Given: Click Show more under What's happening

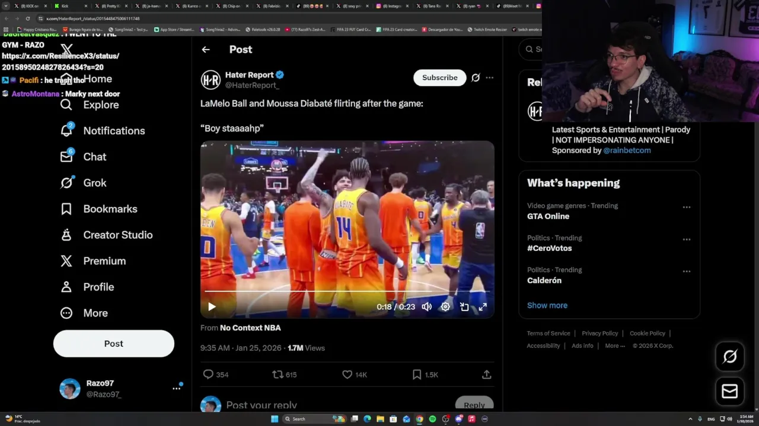Looking at the screenshot, I should tap(547, 305).
